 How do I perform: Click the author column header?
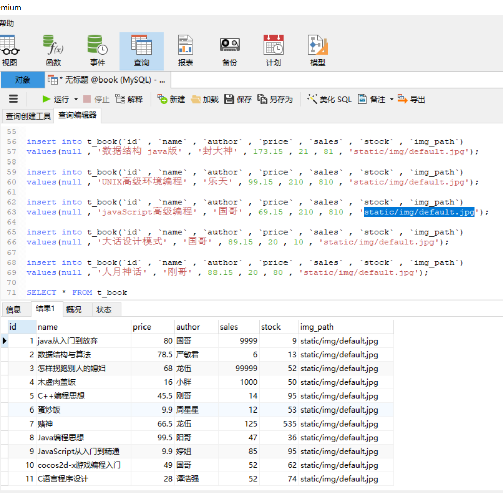(x=196, y=327)
